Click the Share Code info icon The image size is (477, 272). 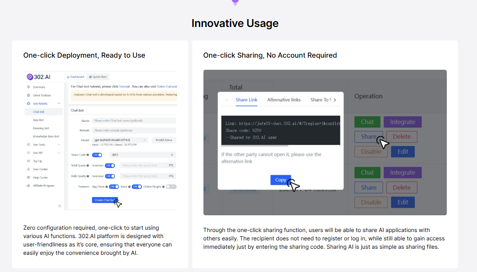click(88, 155)
